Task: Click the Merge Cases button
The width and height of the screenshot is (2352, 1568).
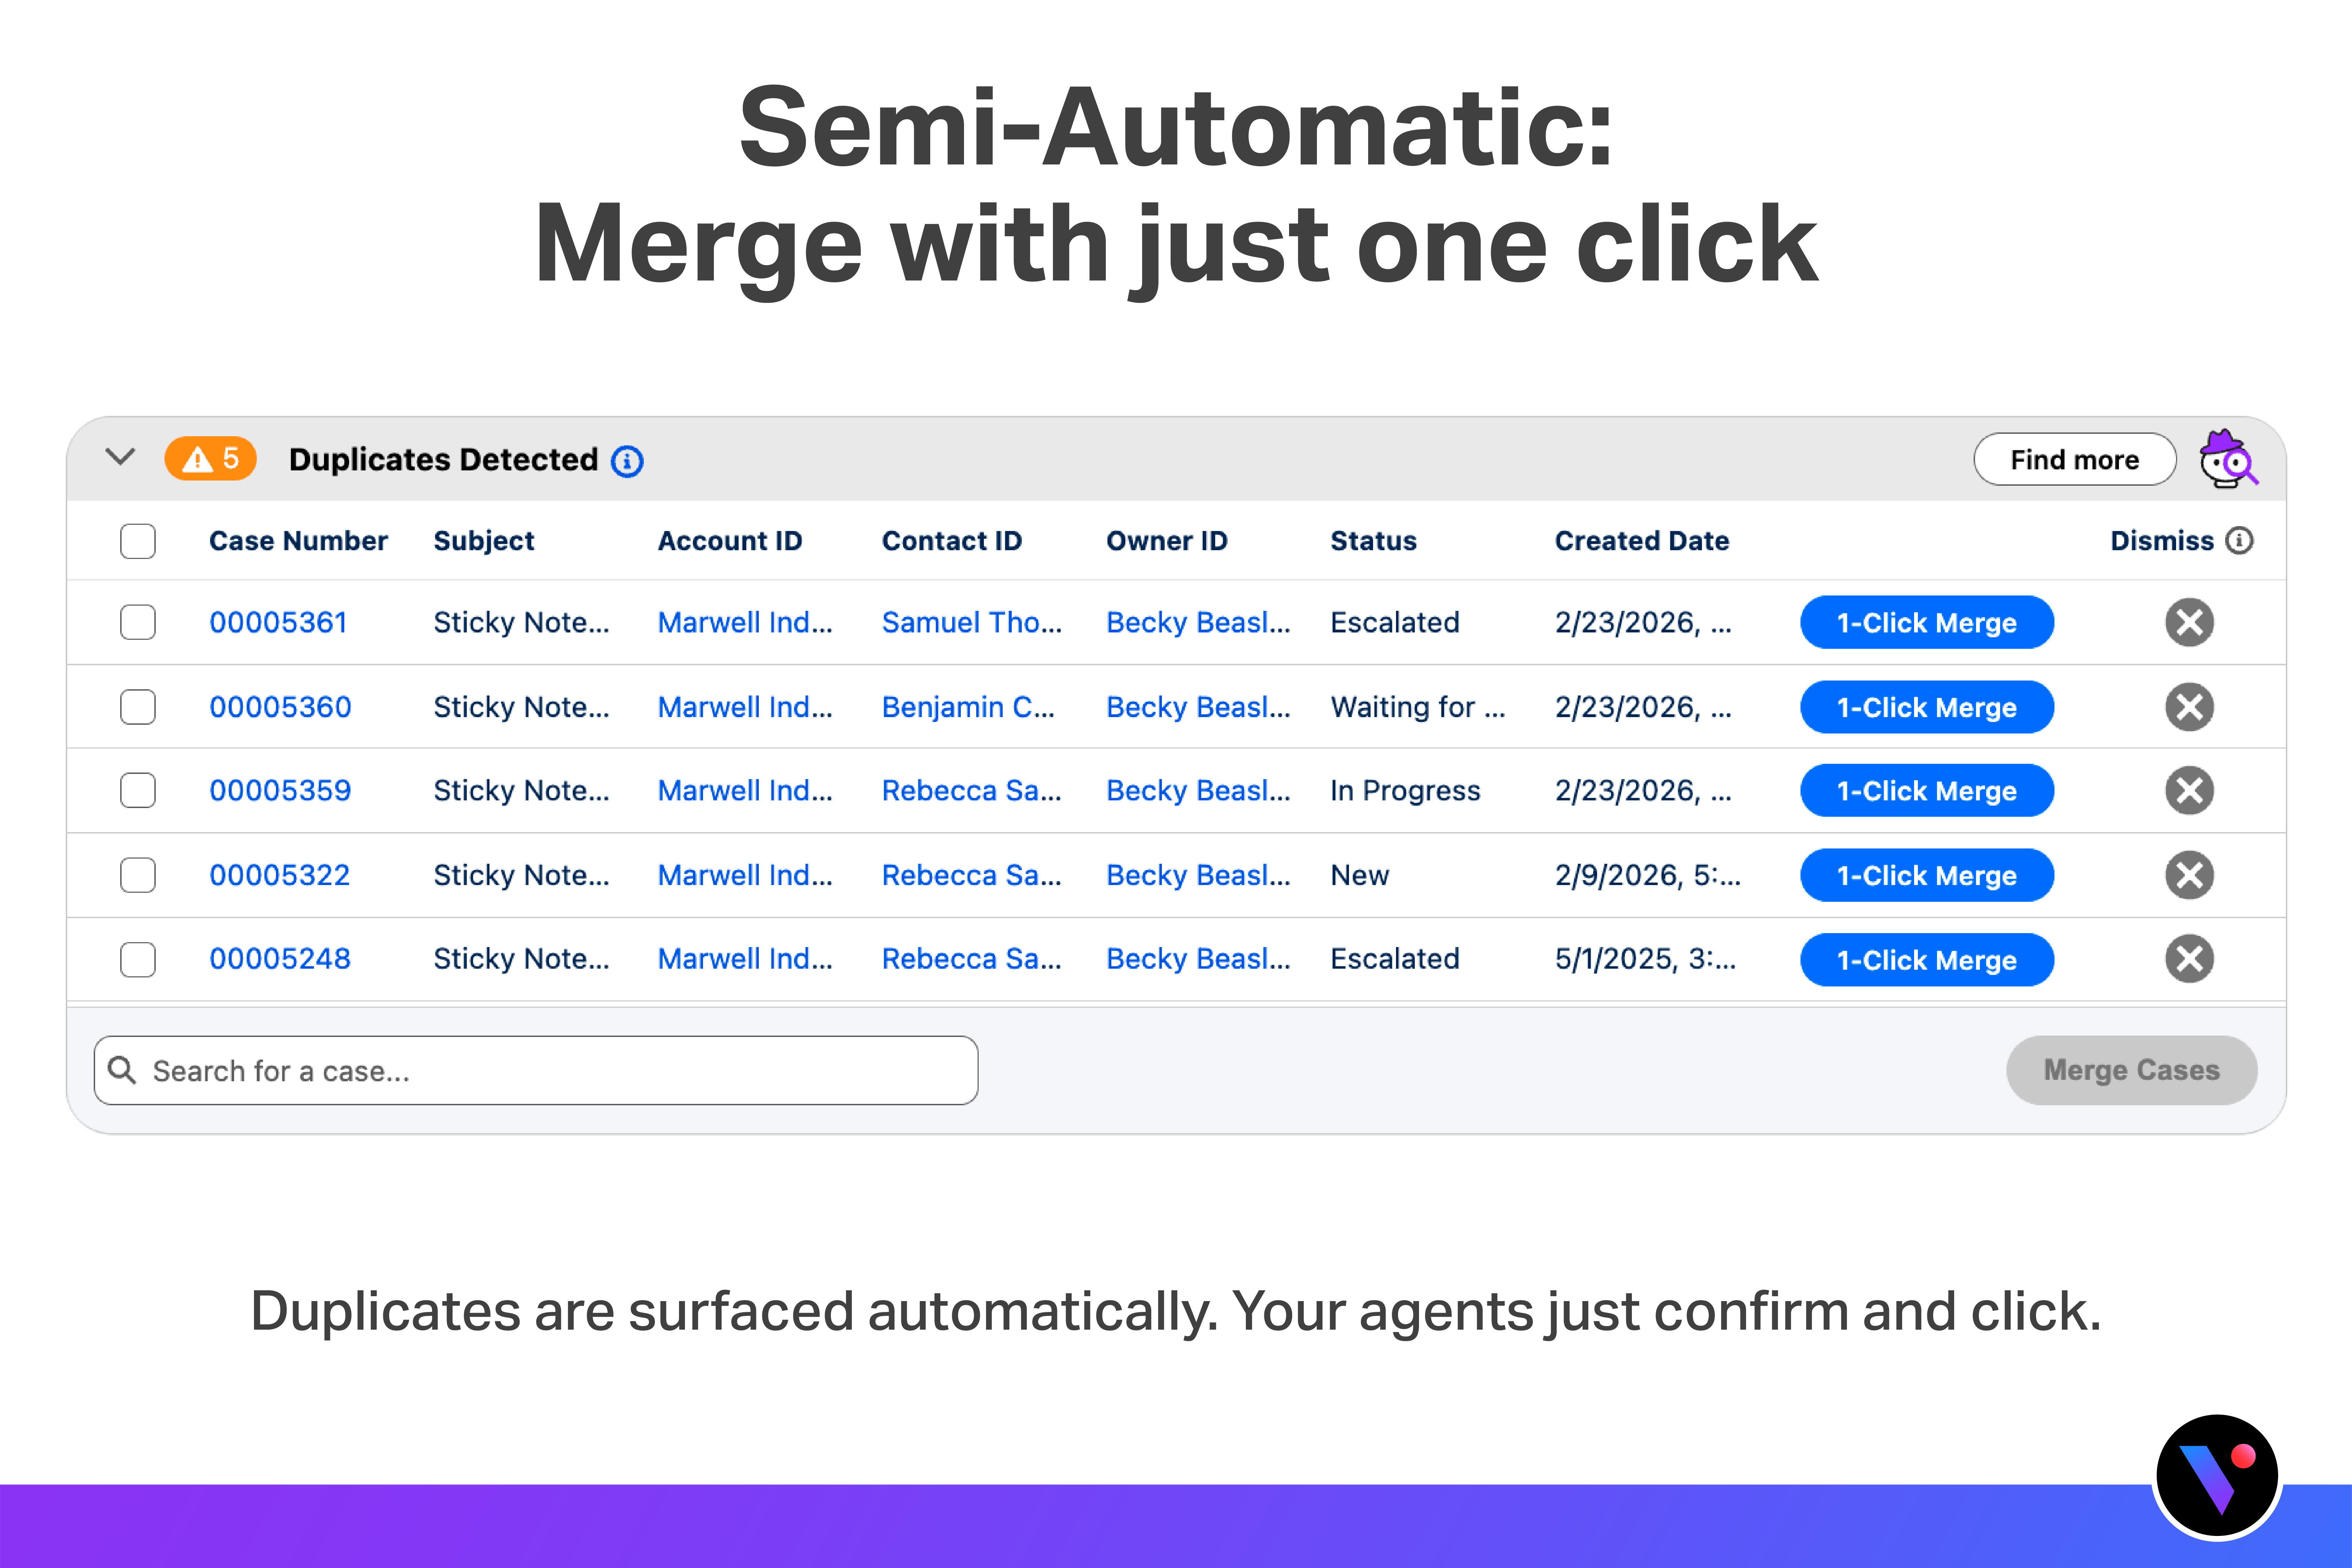Action: [2130, 1071]
